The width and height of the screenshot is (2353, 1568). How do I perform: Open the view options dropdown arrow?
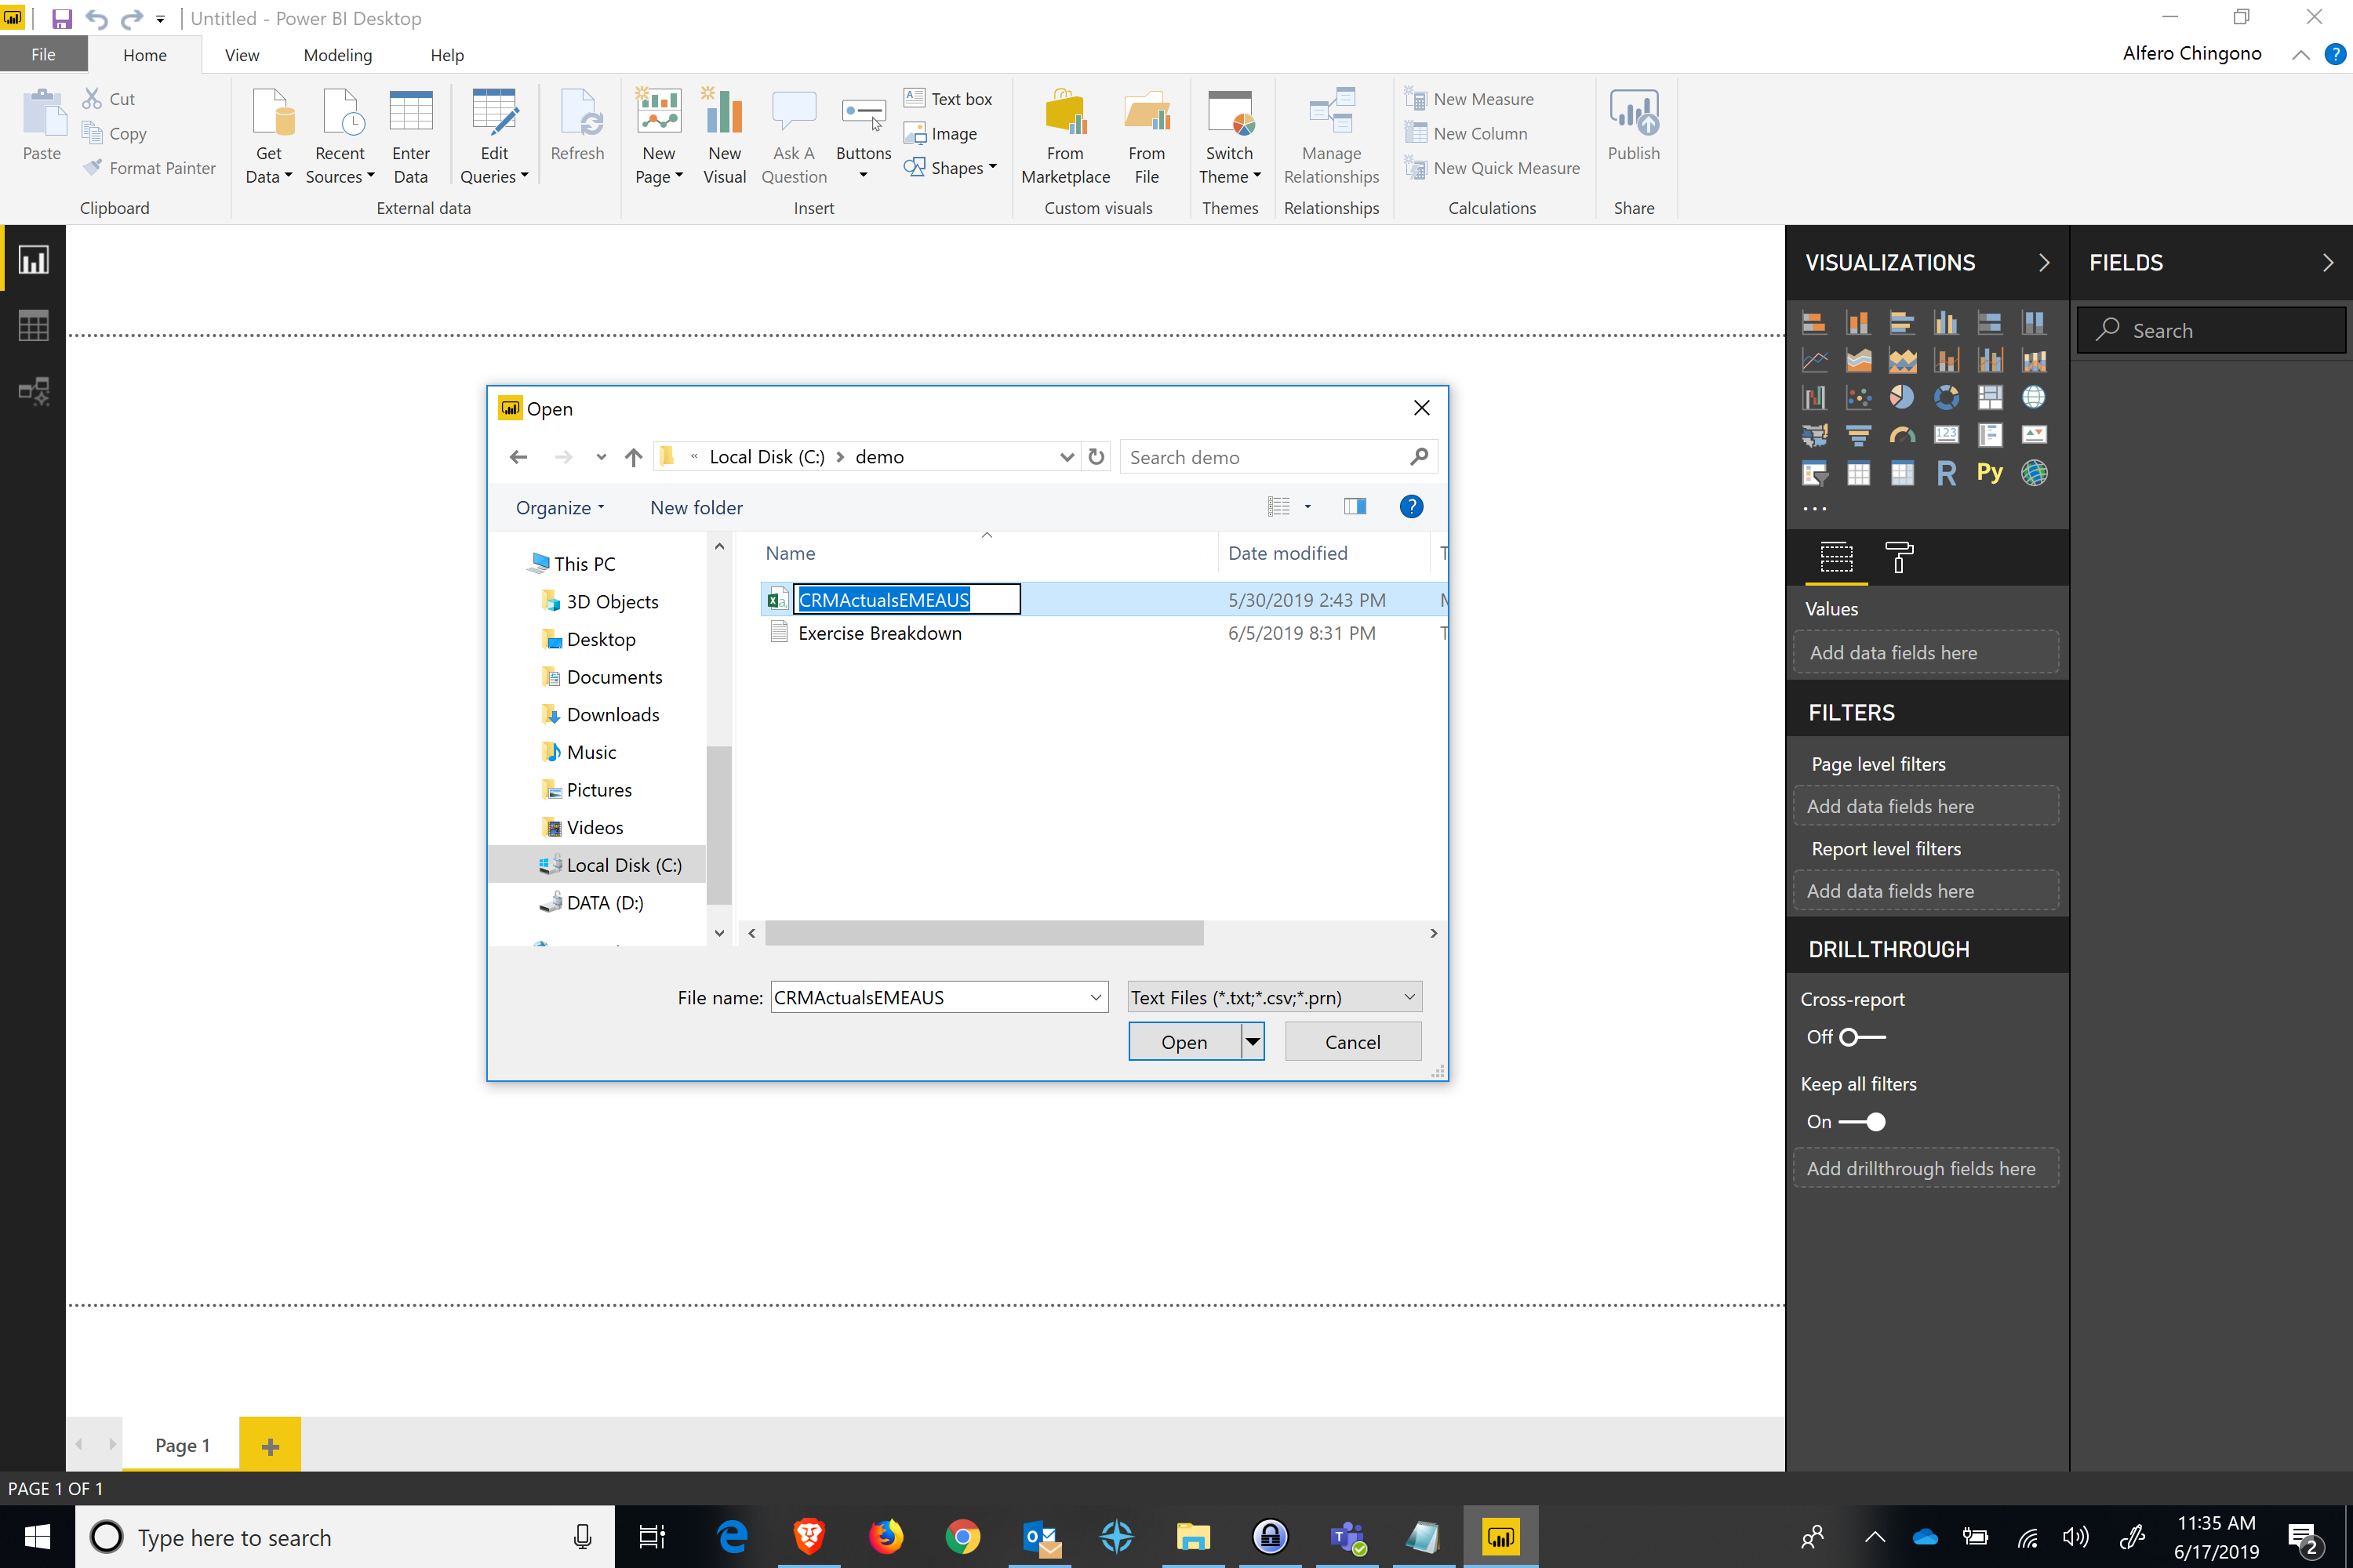point(1307,507)
